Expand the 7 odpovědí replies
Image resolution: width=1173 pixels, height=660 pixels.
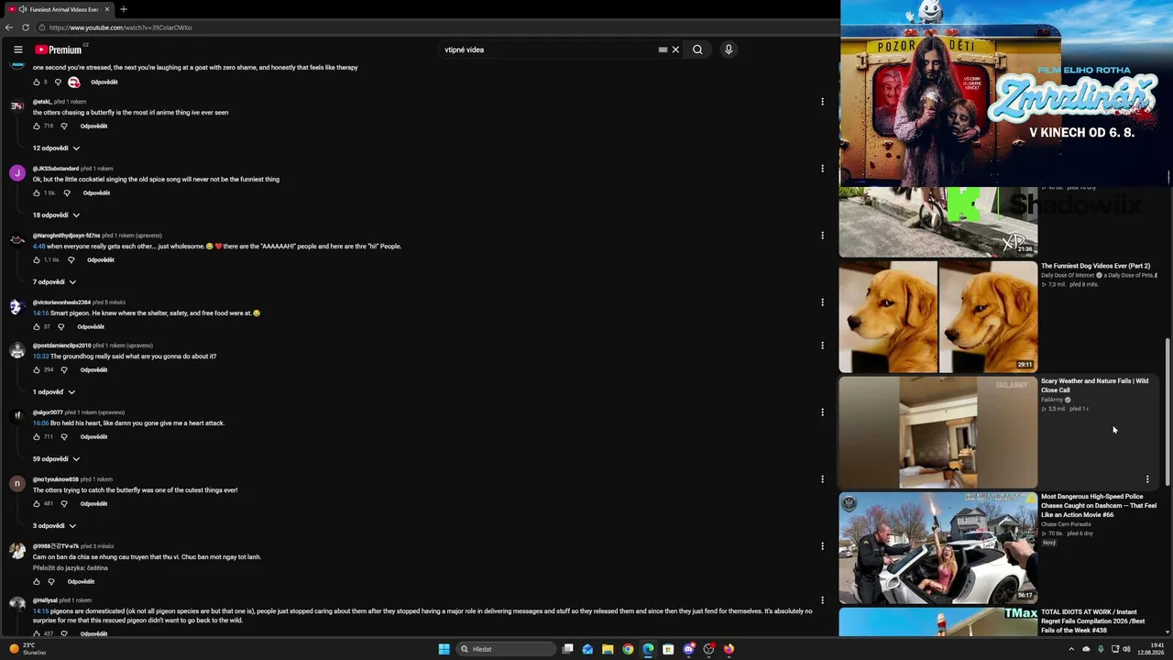54,282
